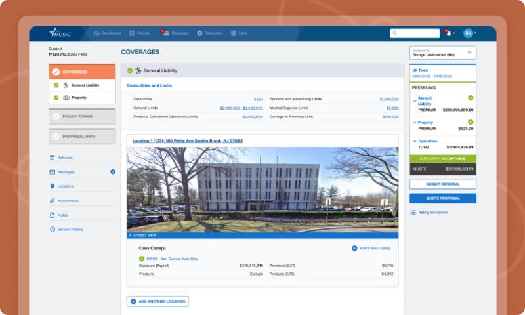The height and width of the screenshot is (315, 525).
Task: Edit the Personal and Advertising Limits $1,000,000 value
Action: coord(389,99)
